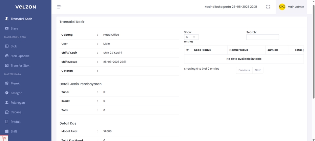
Task: Click the Stok grid icon
Action: (x=7, y=46)
